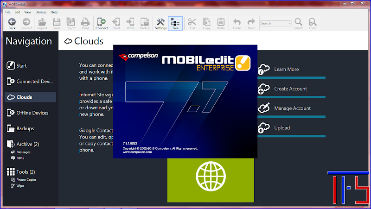
Task: Click the Tools grid icon
Action: [11, 171]
